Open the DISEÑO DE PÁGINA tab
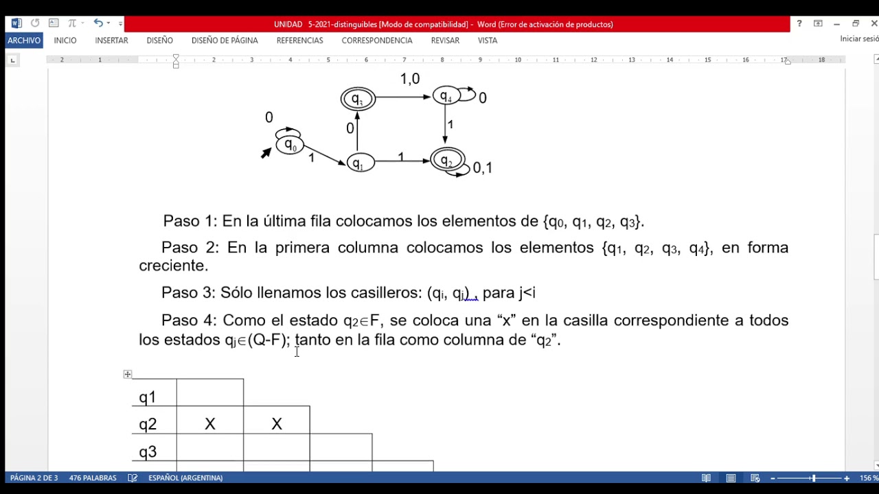Image resolution: width=879 pixels, height=494 pixels. coord(225,40)
